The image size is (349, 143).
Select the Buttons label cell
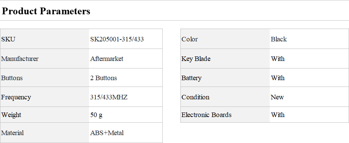(x=44, y=78)
